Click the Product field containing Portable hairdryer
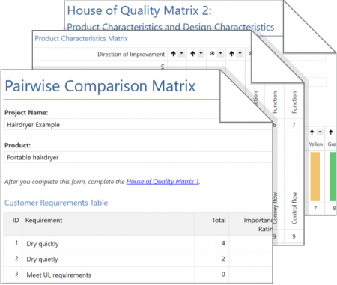This screenshot has height=285, width=337. tap(138, 157)
